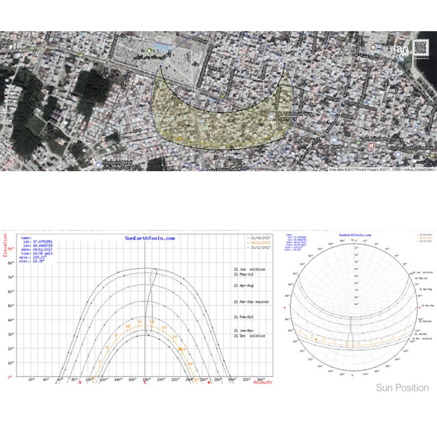Viewport: 437px width, 437px height.
Task: Click the red S marker on the azimuth axis
Action: [144, 382]
